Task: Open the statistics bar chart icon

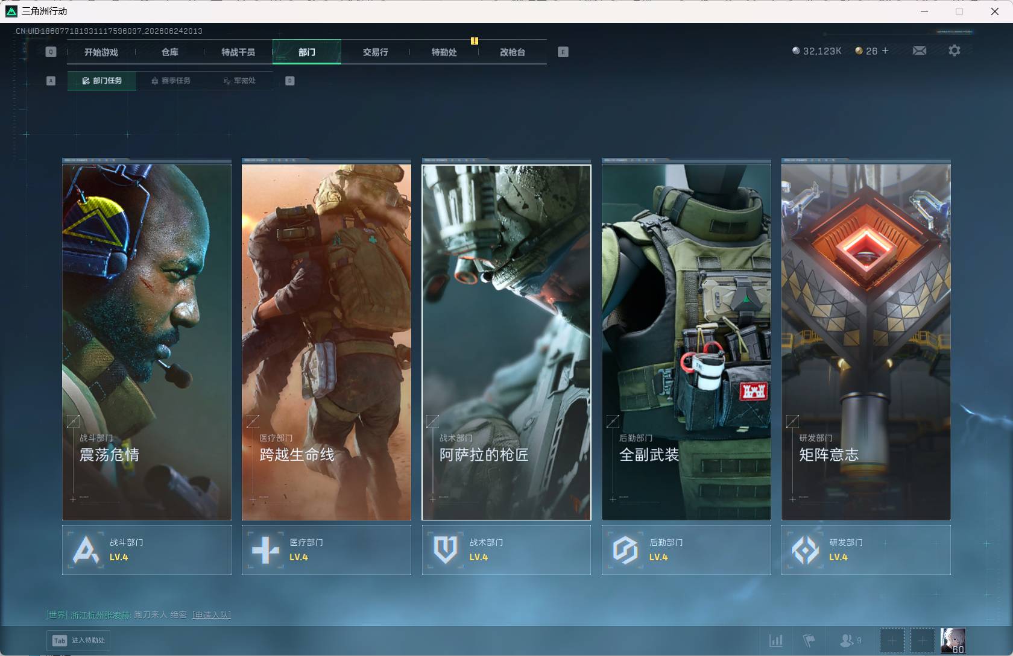Action: click(776, 640)
